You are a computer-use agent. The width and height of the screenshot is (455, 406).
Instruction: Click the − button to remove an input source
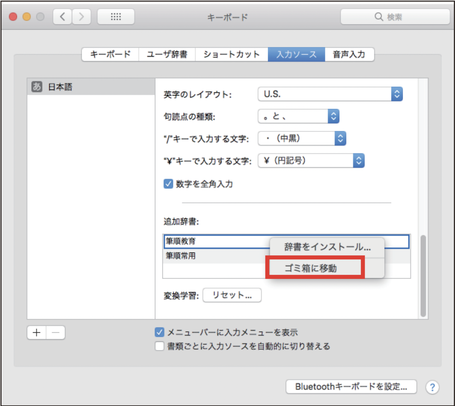(x=55, y=332)
